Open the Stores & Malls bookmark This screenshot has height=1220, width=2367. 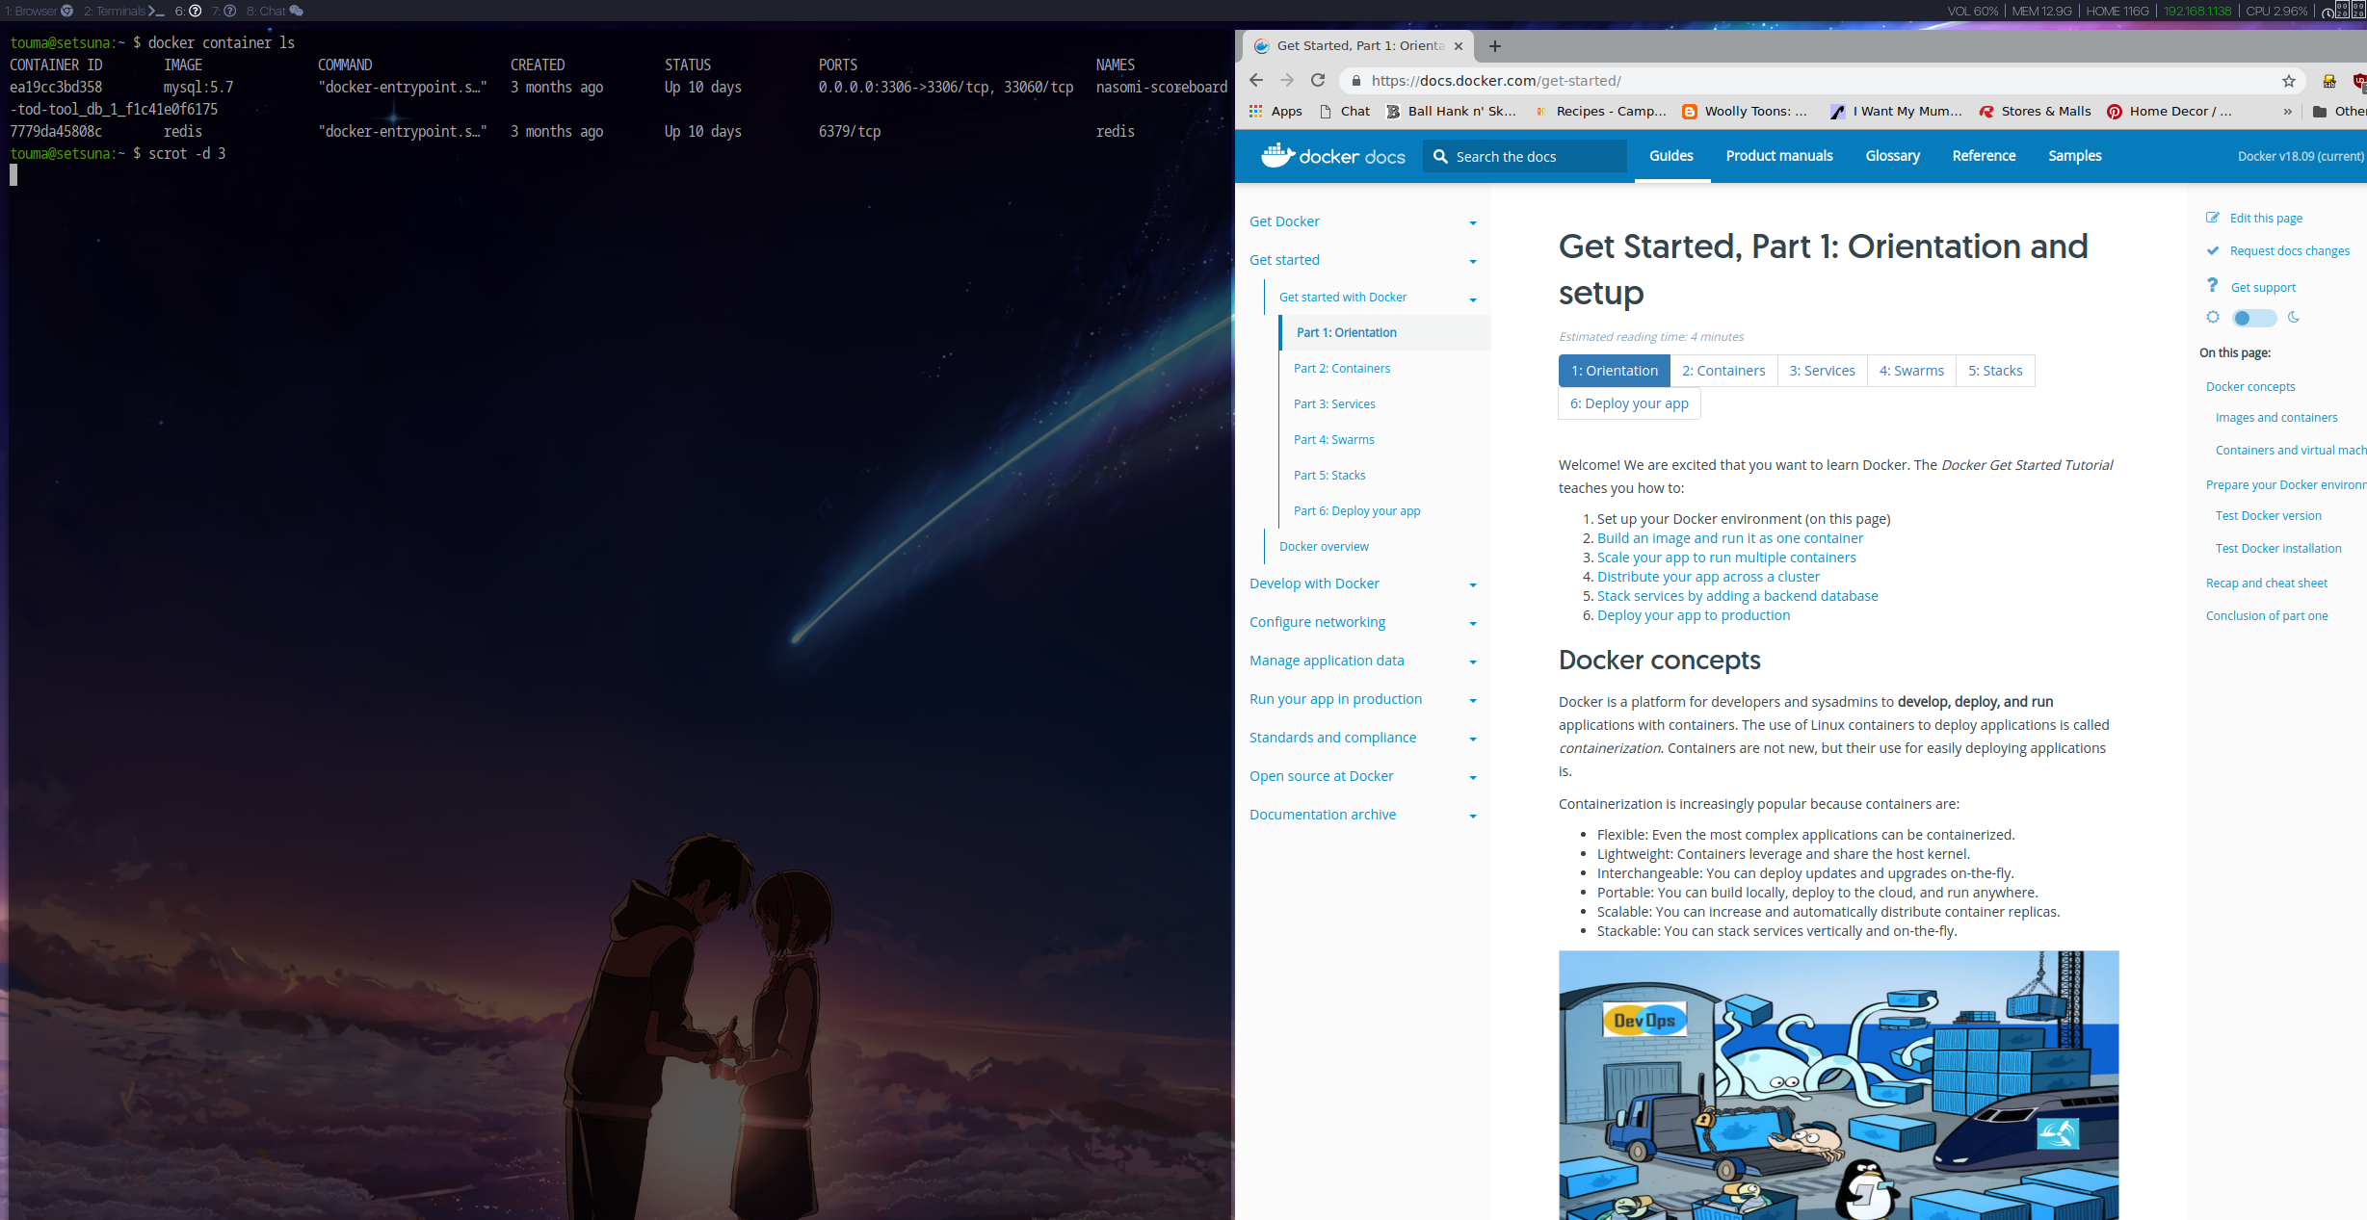[2035, 112]
